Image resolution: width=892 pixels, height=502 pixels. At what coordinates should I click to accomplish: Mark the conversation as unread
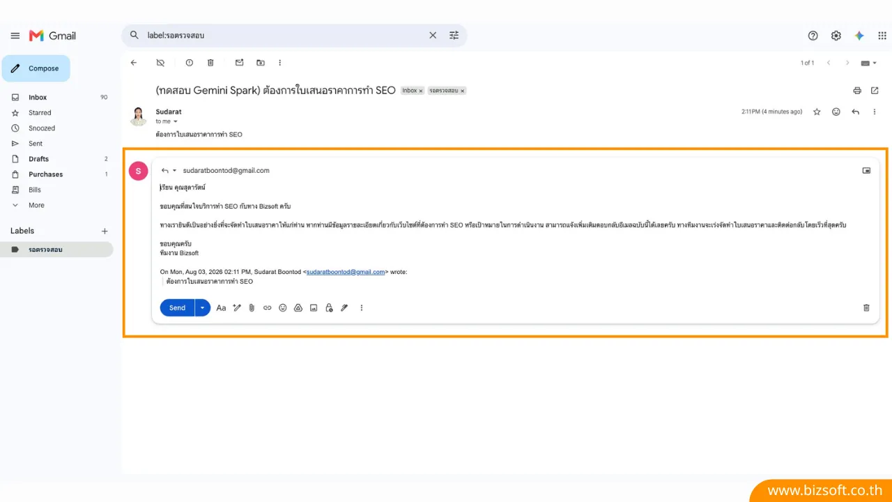(x=239, y=63)
